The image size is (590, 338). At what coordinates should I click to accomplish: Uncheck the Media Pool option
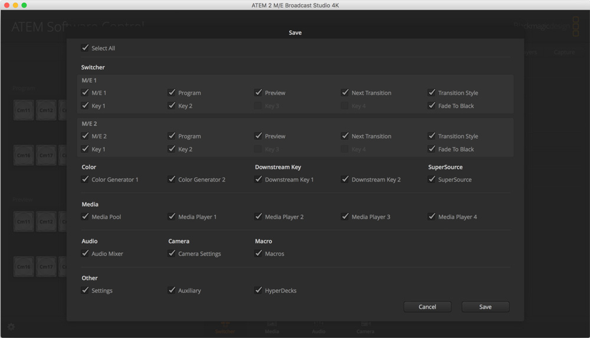point(86,216)
